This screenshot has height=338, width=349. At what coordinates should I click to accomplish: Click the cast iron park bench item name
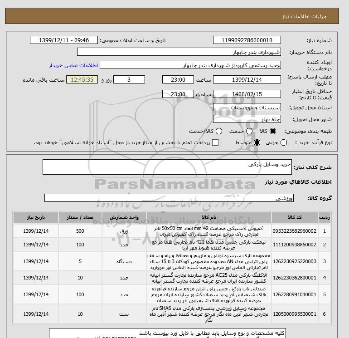(209, 245)
